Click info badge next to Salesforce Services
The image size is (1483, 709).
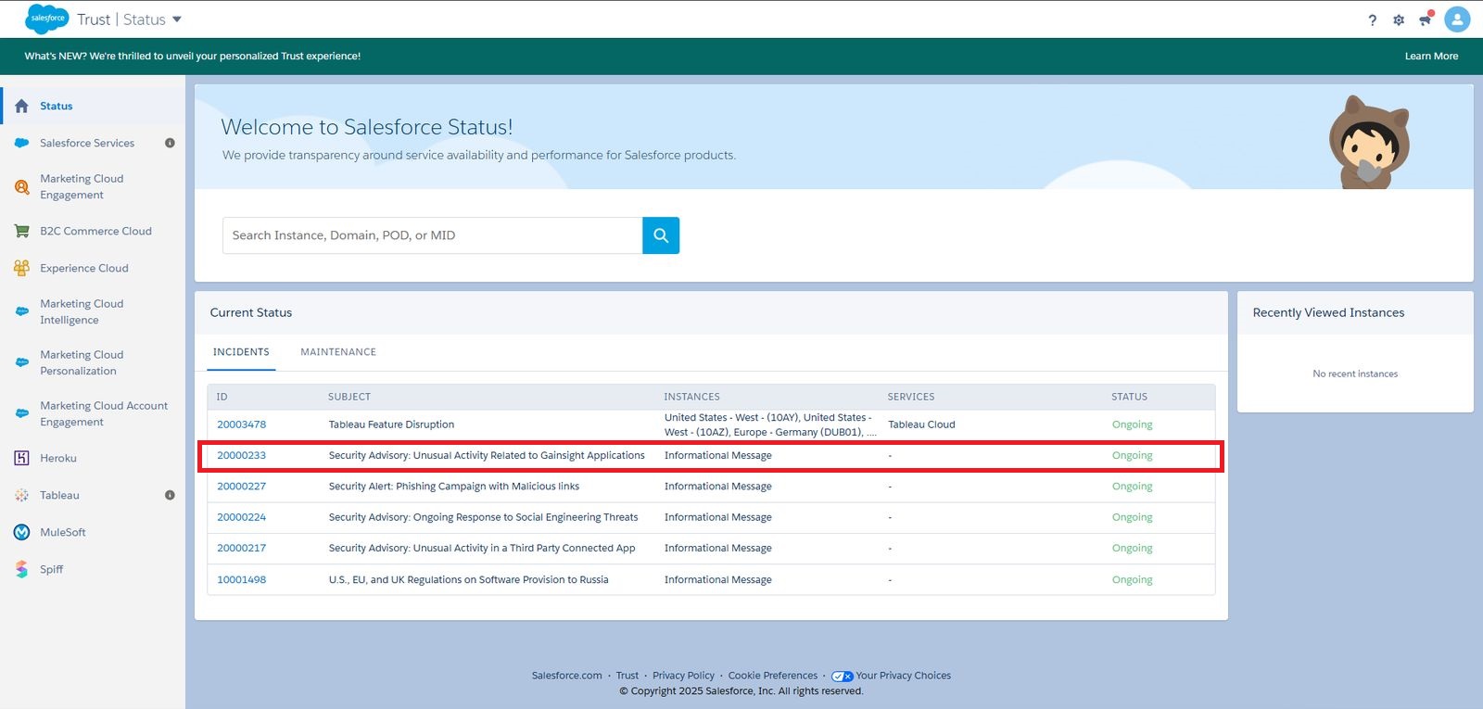coord(170,143)
